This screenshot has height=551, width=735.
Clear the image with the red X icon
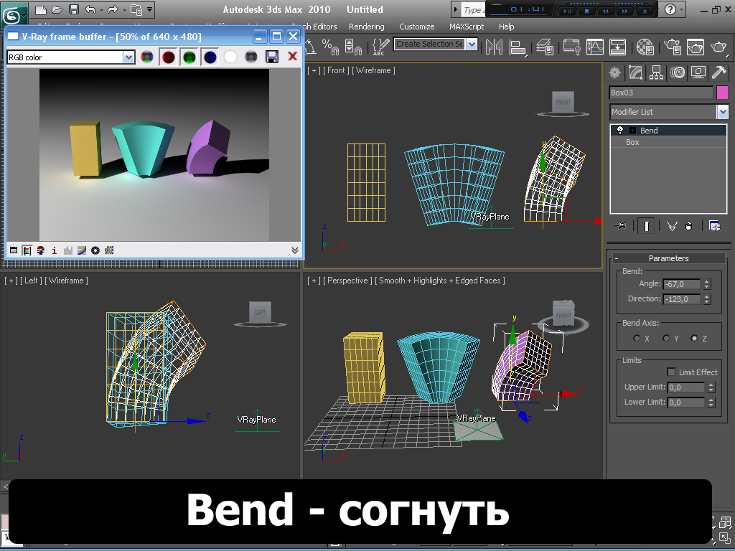coord(293,57)
